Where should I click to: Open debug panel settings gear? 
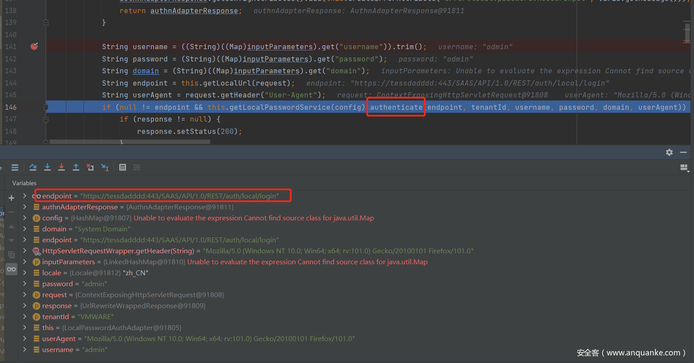point(669,152)
